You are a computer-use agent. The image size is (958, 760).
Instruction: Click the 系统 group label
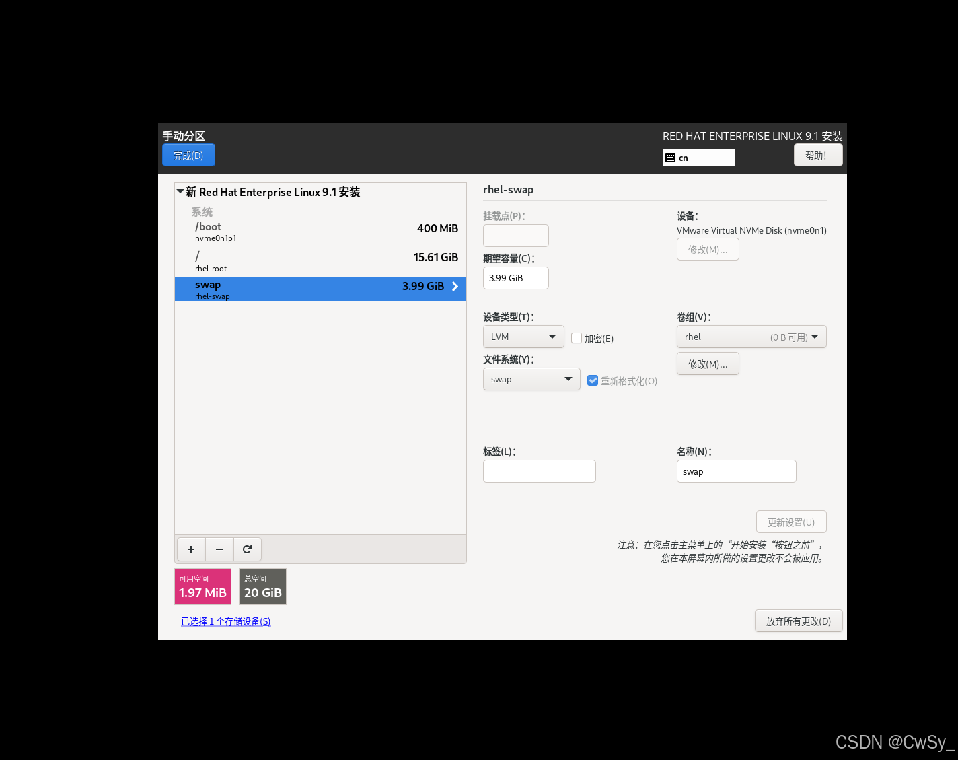pos(202,211)
